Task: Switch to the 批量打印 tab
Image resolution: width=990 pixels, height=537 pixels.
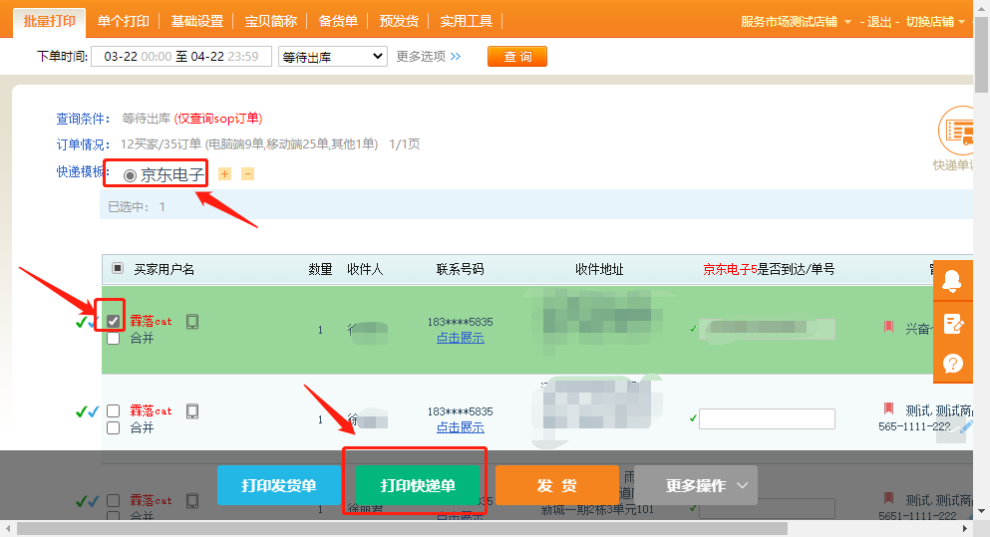Action: click(49, 22)
